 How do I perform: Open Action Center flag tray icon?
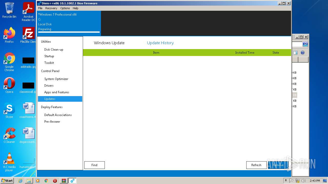click(291, 181)
